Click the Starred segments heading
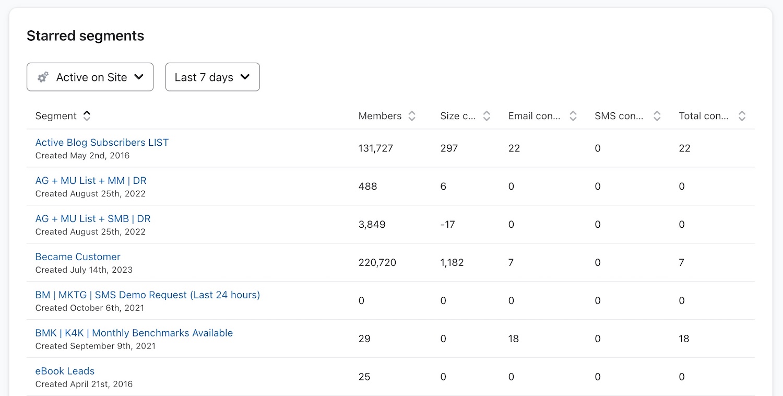 (x=85, y=36)
